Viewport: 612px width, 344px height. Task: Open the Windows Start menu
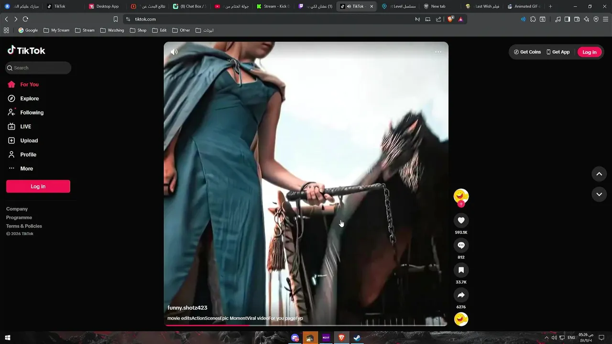pos(8,338)
